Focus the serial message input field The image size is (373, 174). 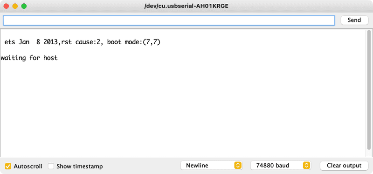(169, 20)
